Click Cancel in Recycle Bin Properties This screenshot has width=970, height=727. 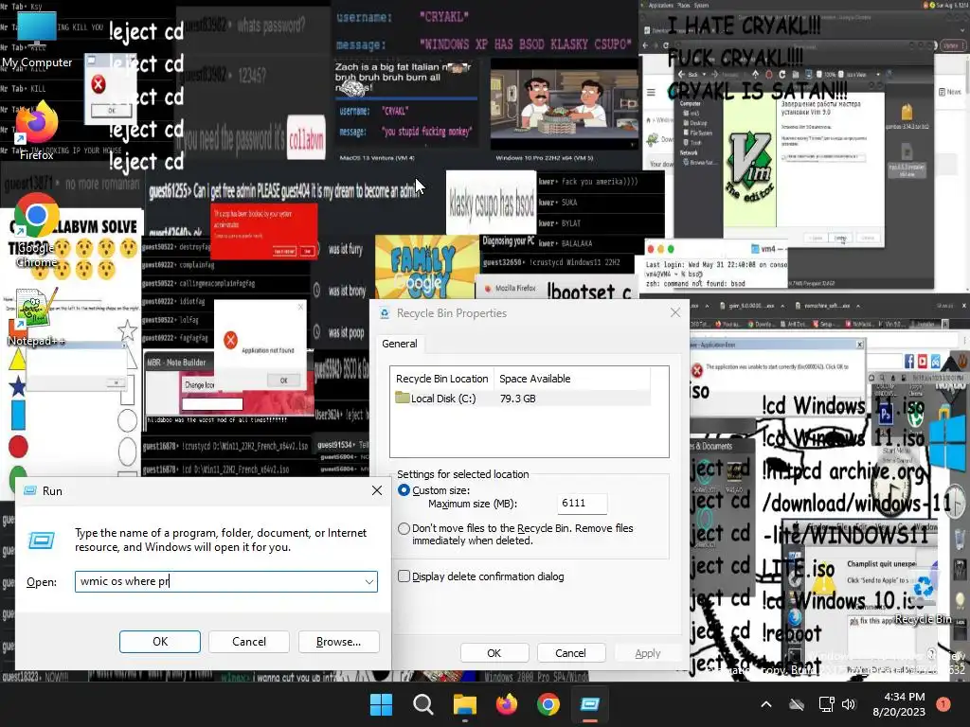pyautogui.click(x=570, y=653)
